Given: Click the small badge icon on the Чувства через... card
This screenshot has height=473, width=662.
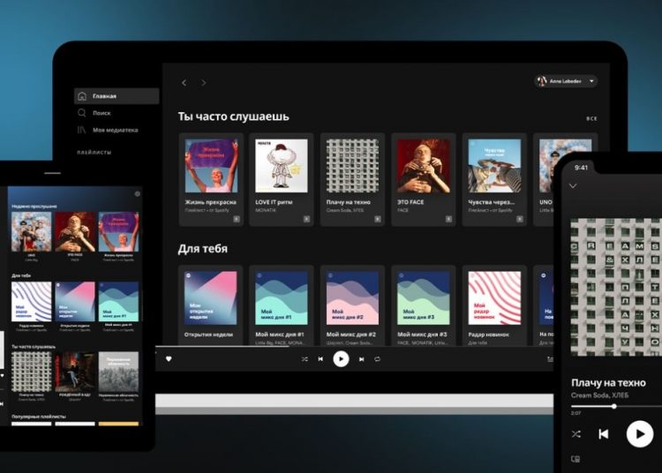Looking at the screenshot, I should tap(520, 219).
